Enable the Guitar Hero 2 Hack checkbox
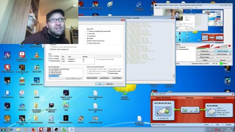 click(109, 71)
